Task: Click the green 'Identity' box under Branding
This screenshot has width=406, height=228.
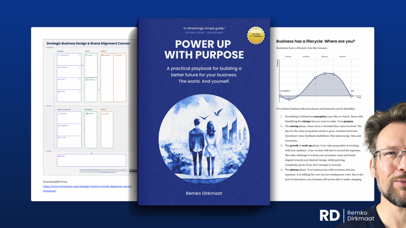Action: pos(91,130)
